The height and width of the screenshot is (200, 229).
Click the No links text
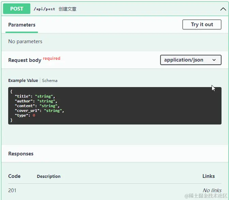coord(212,190)
